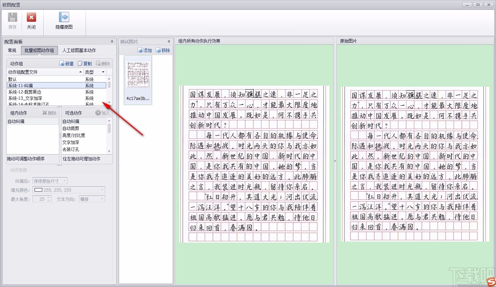Select 去装订孔 optional action
Image resolution: width=496 pixels, height=287 pixels.
point(84,149)
